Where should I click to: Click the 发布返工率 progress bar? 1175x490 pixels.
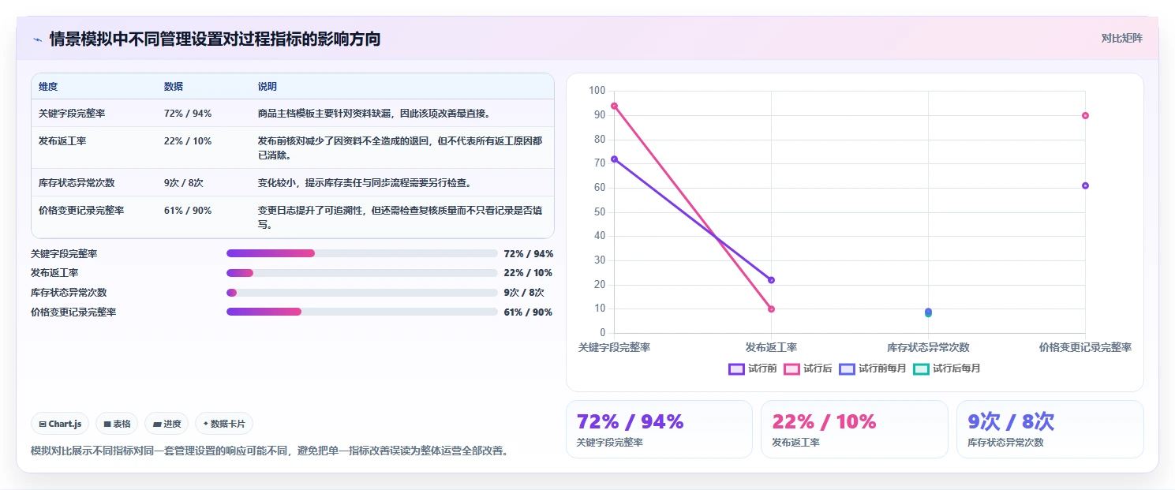coord(361,273)
